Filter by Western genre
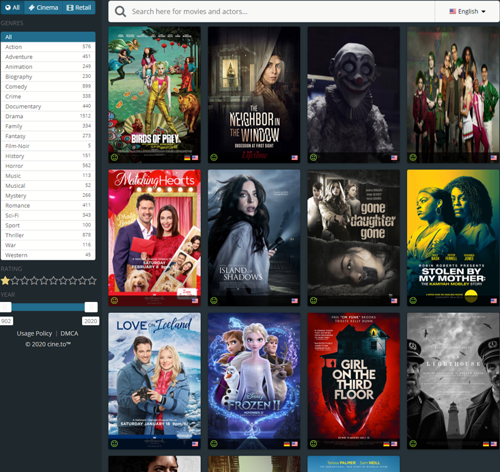The image size is (500, 472). pos(48,255)
